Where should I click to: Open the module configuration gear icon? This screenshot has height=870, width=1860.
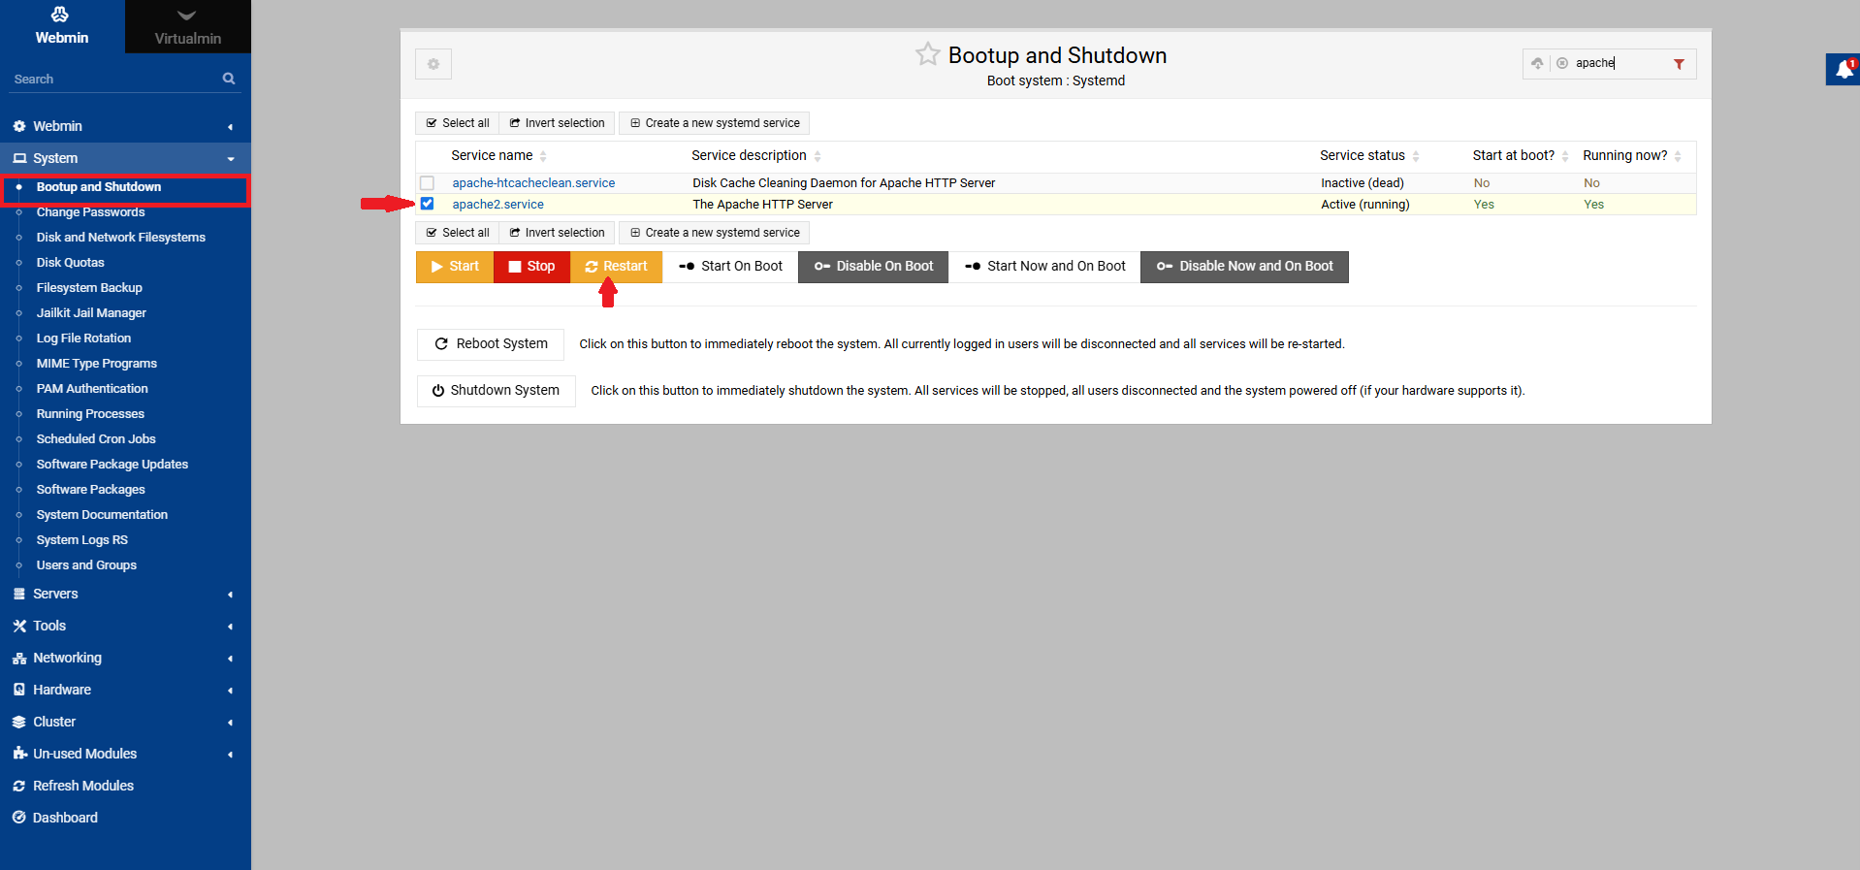tap(433, 64)
